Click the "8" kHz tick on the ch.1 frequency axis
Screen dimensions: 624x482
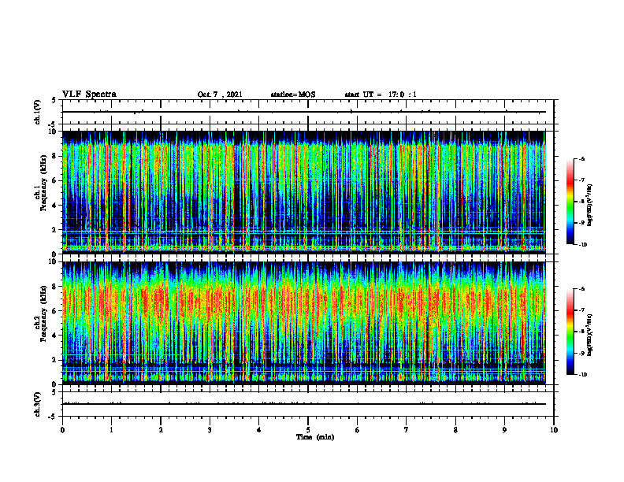click(55, 156)
